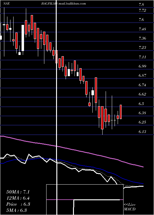Click the 7.36 price axis label
This screenshot has width=154, height=215.
click(x=142, y=38)
